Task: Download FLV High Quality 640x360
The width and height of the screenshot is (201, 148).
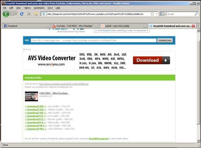Action: click(x=35, y=122)
